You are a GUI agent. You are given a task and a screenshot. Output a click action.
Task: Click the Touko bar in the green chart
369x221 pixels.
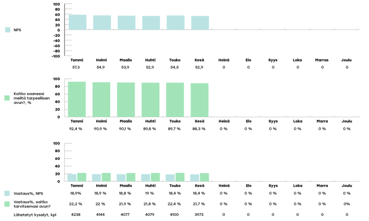pos(175,100)
